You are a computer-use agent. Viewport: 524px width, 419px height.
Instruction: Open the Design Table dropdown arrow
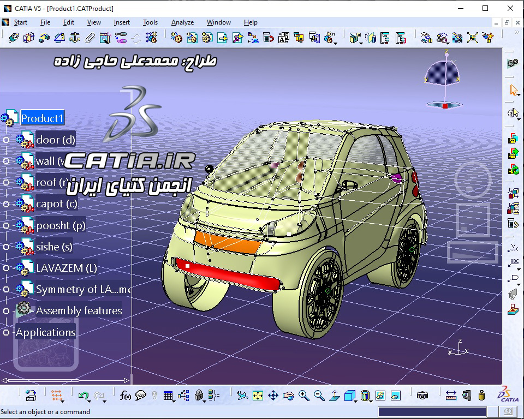click(174, 401)
